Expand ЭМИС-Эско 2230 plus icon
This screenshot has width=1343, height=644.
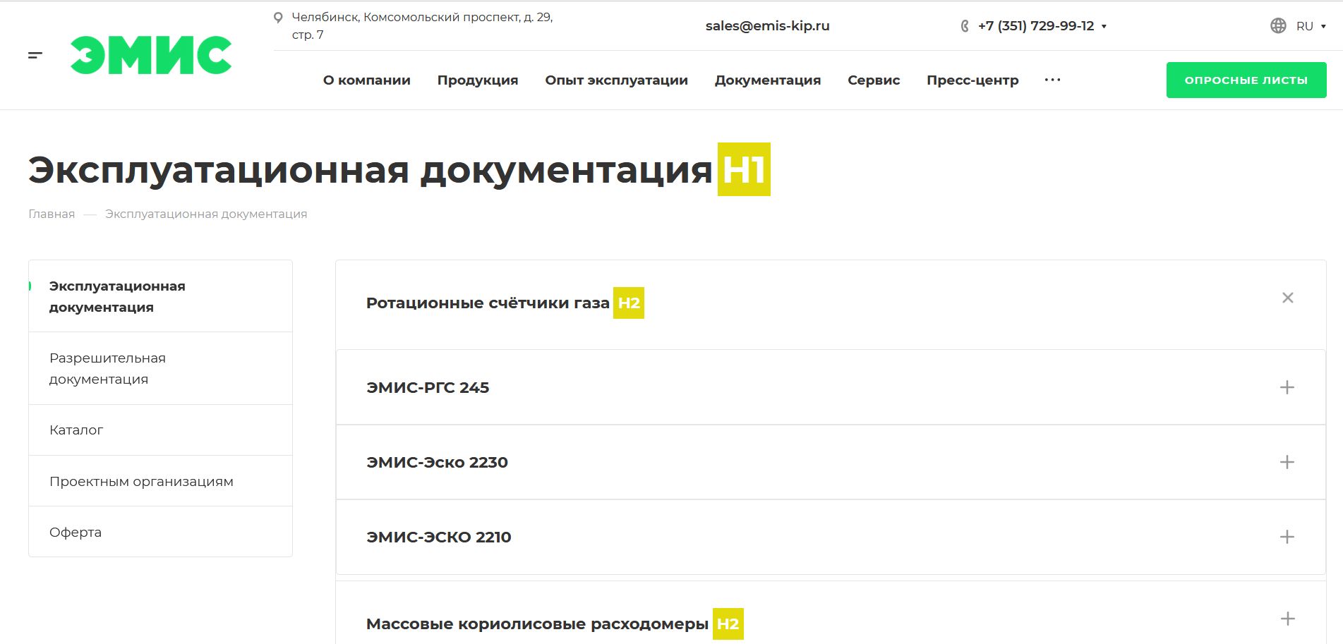1287,462
